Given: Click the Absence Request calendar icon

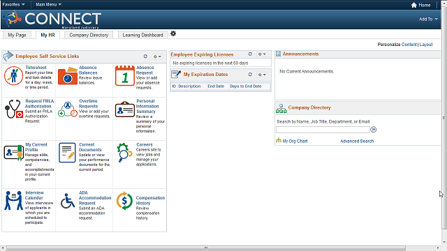Looking at the screenshot, I should coord(124,76).
